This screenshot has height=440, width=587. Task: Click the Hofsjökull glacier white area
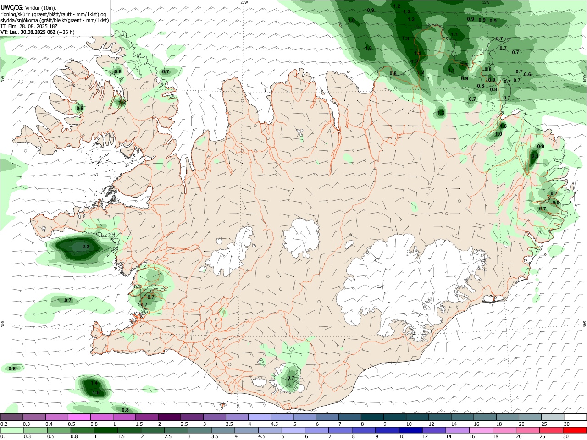click(x=301, y=237)
